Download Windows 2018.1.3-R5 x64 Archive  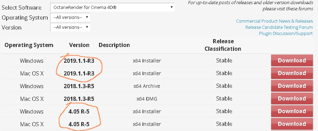click(x=292, y=86)
